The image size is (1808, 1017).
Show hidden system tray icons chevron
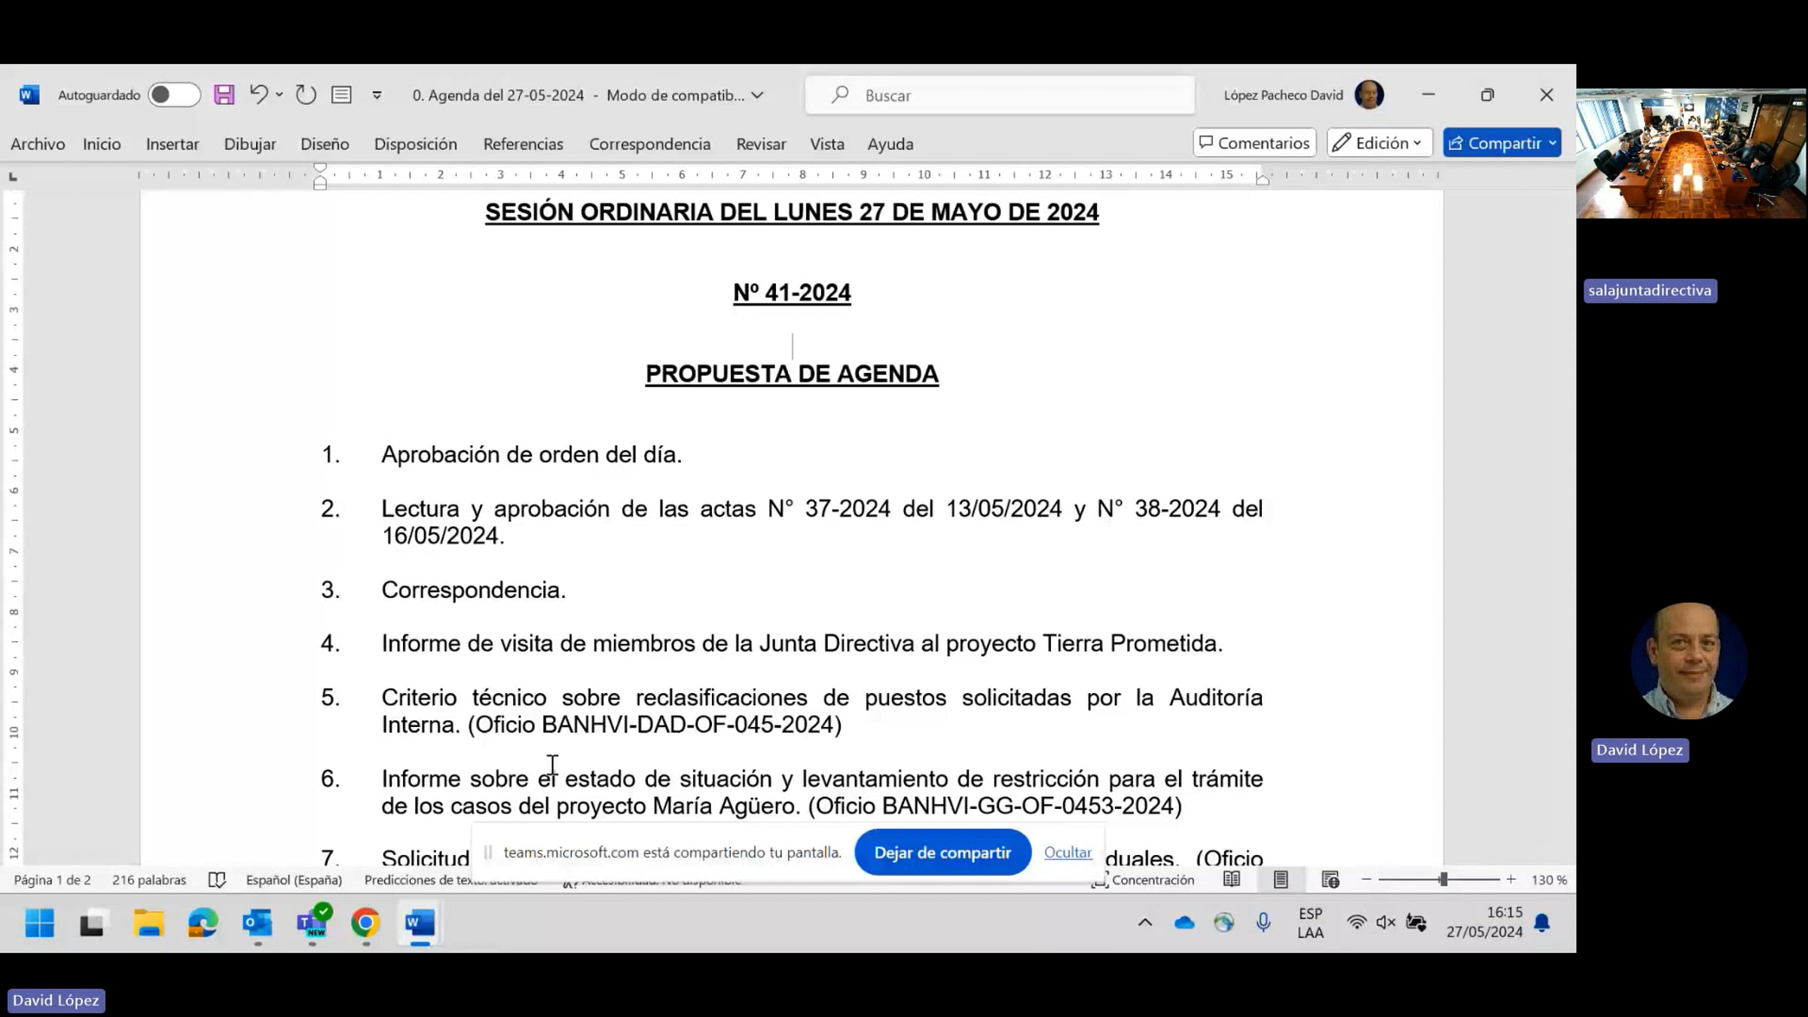coord(1145,923)
